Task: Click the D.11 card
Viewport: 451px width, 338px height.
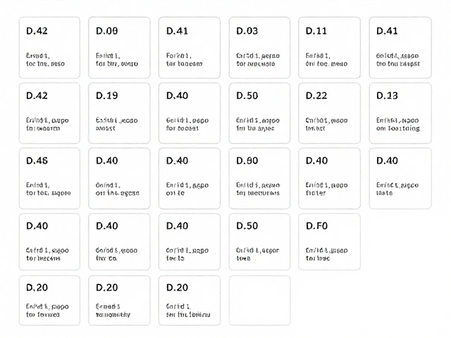Action: 329,48
